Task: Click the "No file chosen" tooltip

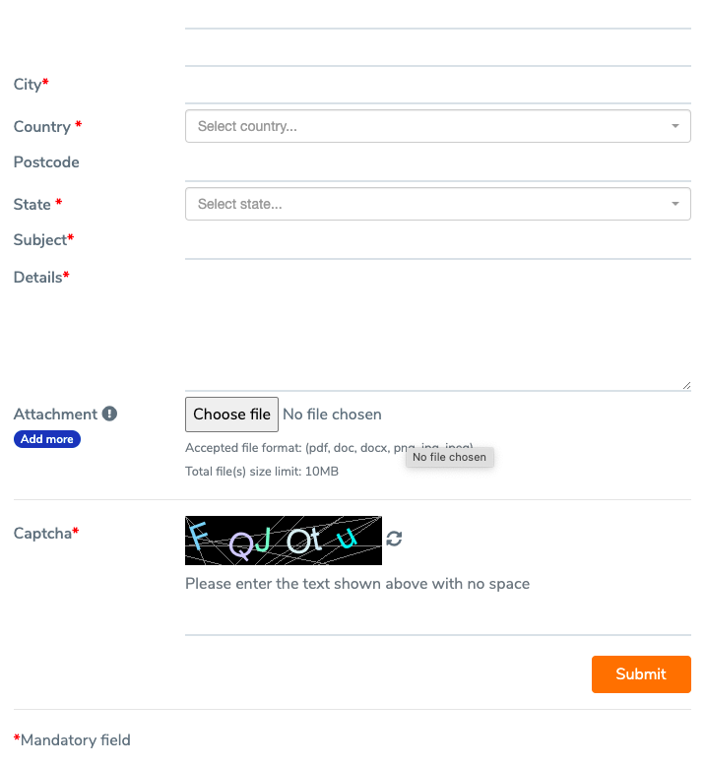Action: (x=449, y=457)
